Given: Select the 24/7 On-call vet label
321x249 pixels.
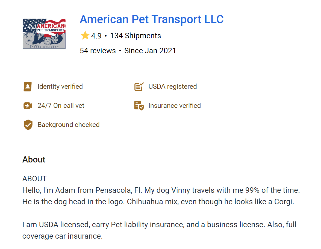Looking at the screenshot, I should (x=61, y=106).
